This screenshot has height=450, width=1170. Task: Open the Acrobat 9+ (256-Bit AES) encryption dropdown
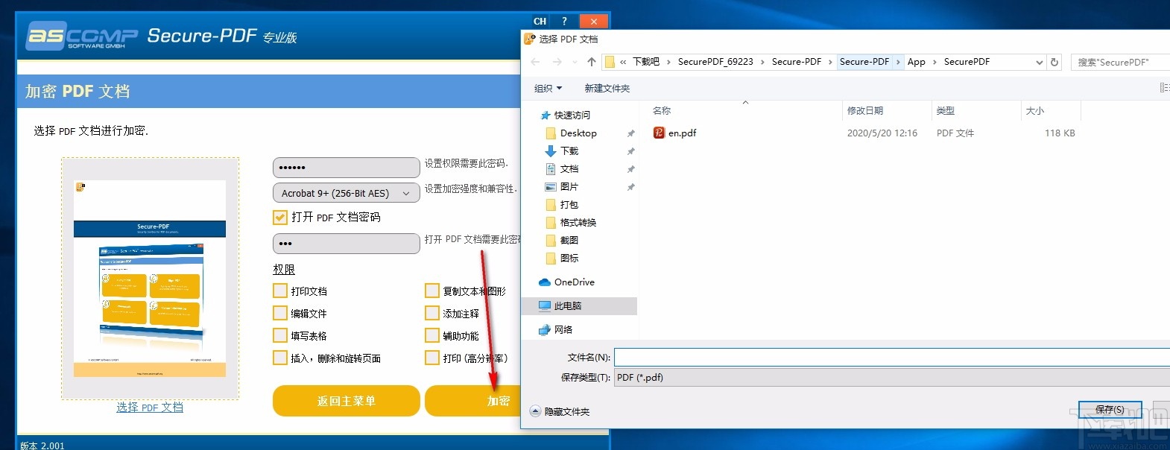[346, 193]
